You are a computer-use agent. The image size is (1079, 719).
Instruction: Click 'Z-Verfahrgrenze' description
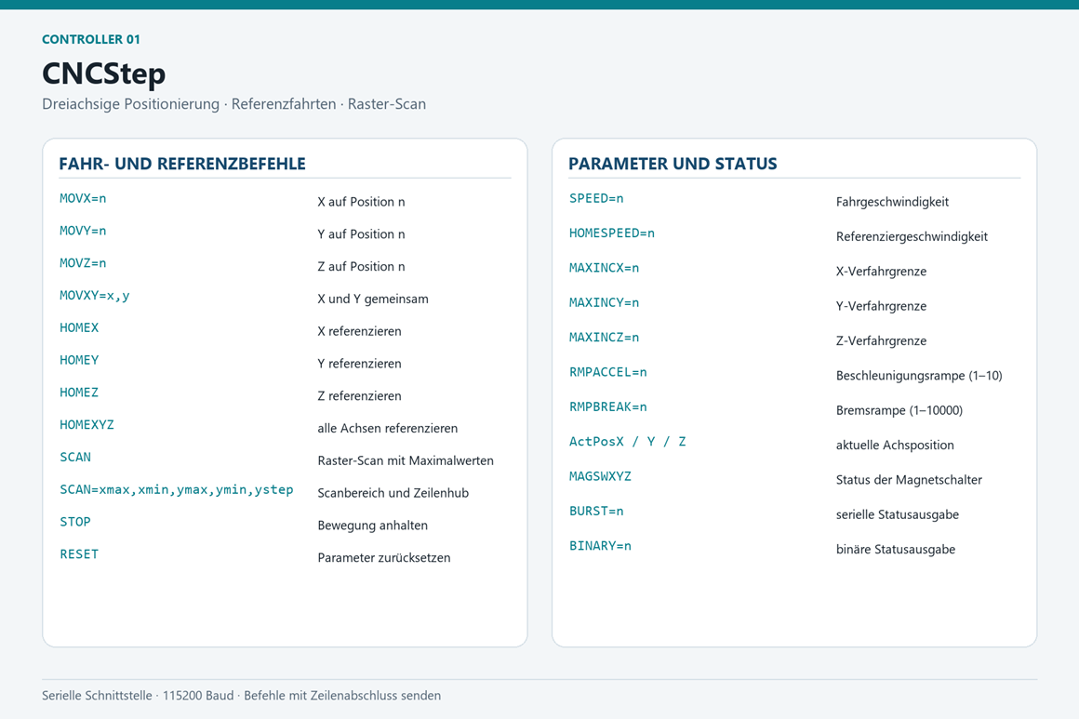[x=881, y=340]
